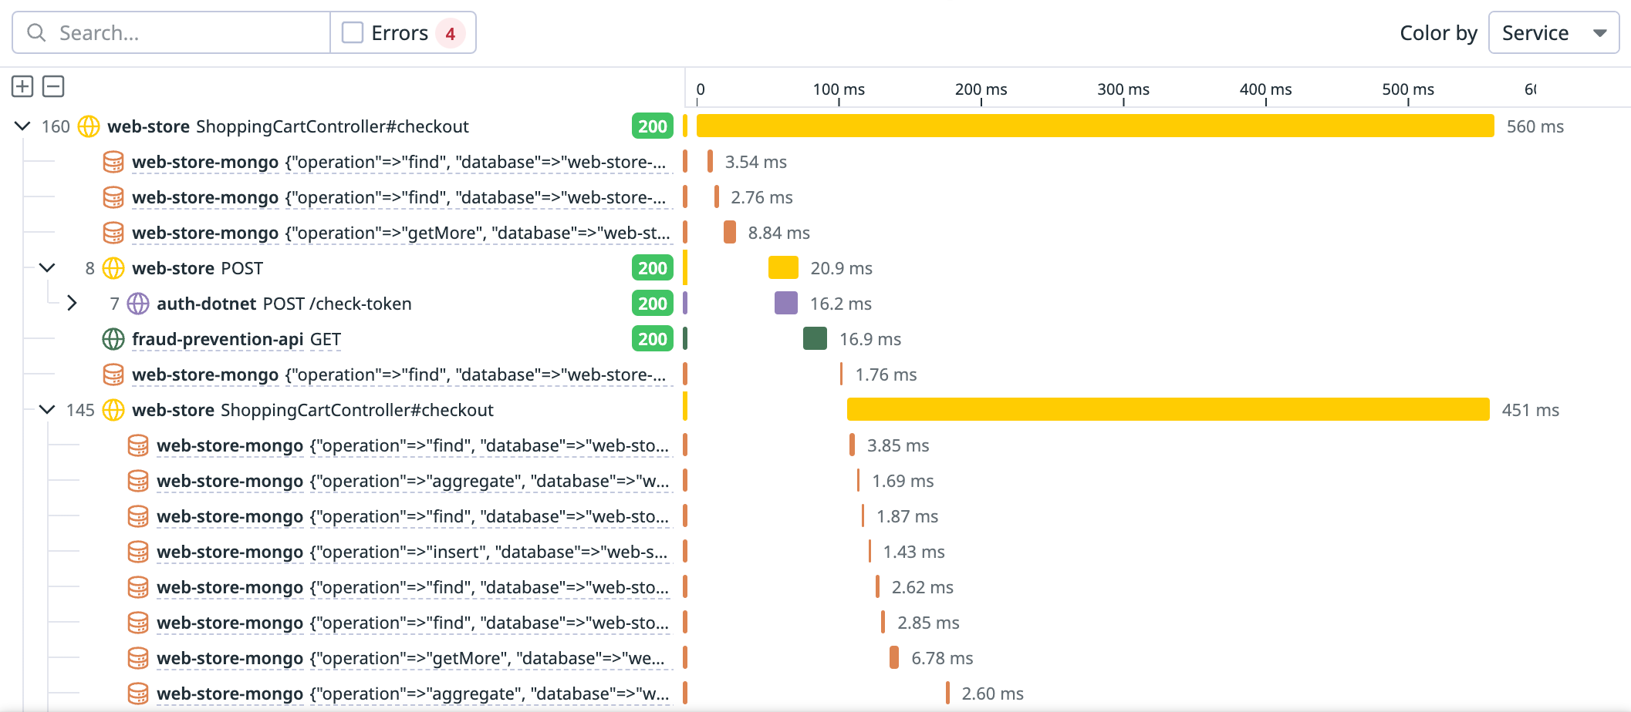Enable the Errors filter checkbox
Viewport: 1631px width, 712px height.
tap(353, 32)
